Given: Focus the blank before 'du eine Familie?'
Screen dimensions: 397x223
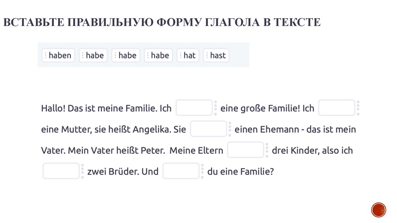Looking at the screenshot, I should click(181, 171).
